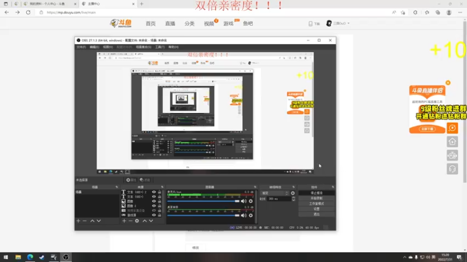Close the 斗鱼直播伴侣 ad popup
The width and height of the screenshot is (467, 262).
(x=448, y=83)
